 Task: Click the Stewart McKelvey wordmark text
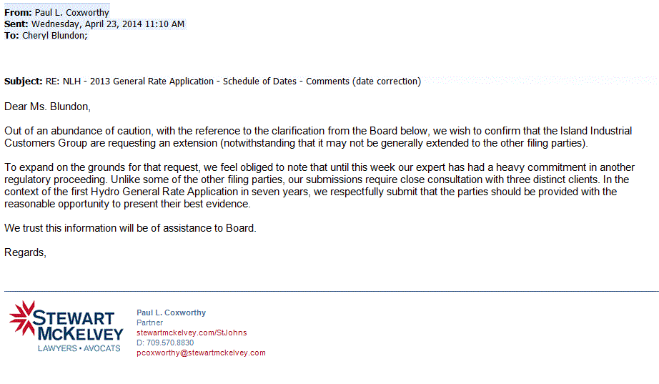(78, 326)
